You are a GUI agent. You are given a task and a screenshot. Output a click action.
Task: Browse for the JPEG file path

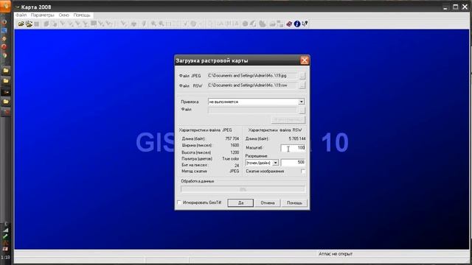[302, 76]
